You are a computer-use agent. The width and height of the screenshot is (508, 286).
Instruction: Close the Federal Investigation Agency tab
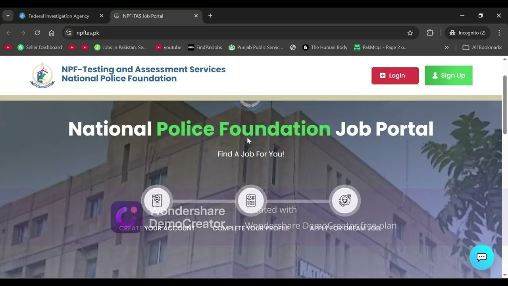coord(101,16)
